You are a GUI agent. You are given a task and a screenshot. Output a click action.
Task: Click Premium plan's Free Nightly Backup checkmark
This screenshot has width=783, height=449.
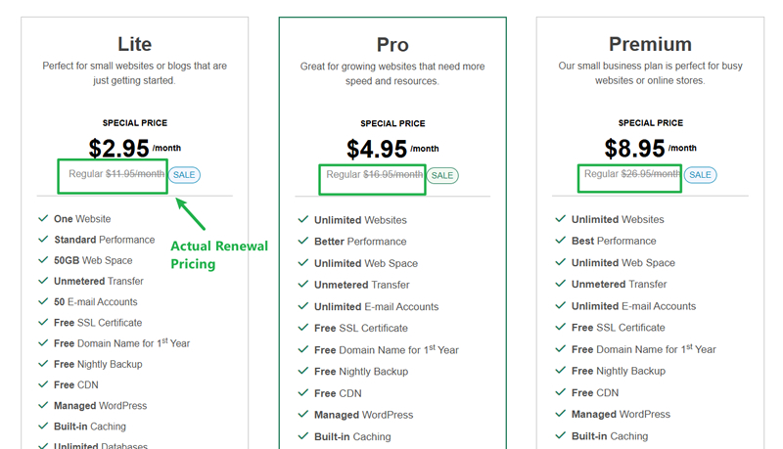(x=560, y=371)
